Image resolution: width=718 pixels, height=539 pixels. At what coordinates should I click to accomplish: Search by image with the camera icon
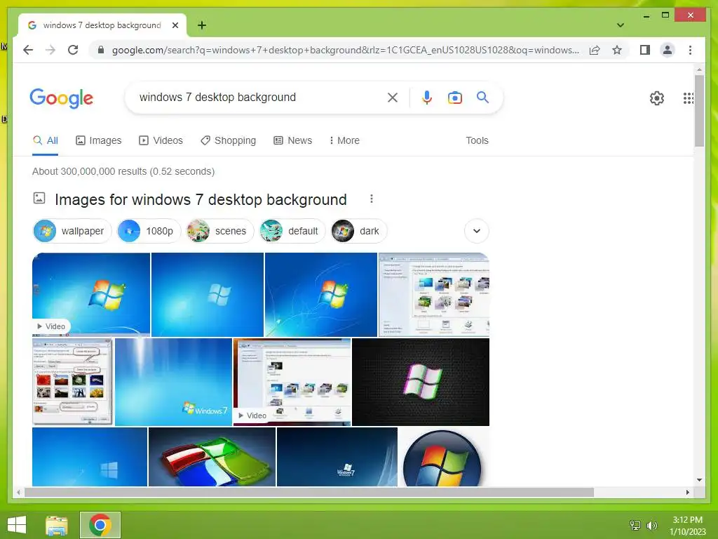click(454, 97)
